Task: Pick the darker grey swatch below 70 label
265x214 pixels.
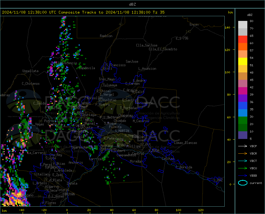Action: [x=243, y=32]
